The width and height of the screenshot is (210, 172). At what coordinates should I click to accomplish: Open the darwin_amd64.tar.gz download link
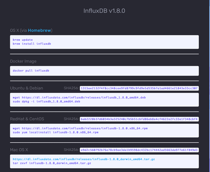(x=84, y=159)
